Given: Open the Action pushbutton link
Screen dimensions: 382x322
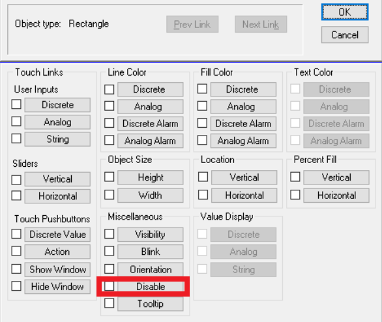Looking at the screenshot, I should coord(57,252).
